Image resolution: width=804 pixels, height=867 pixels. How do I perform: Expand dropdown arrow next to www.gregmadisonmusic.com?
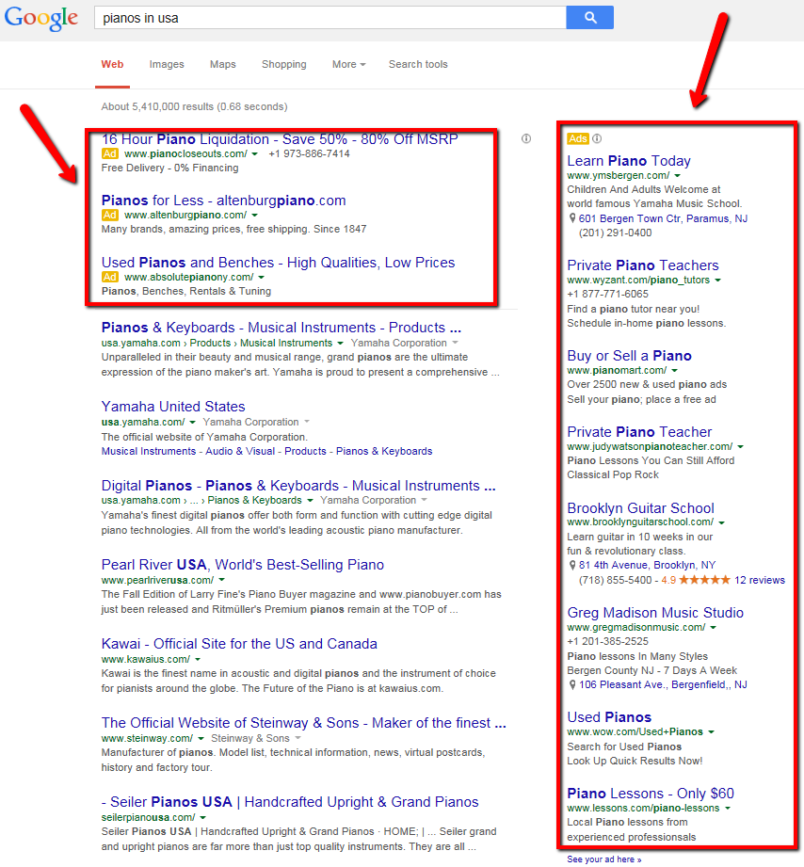[713, 628]
